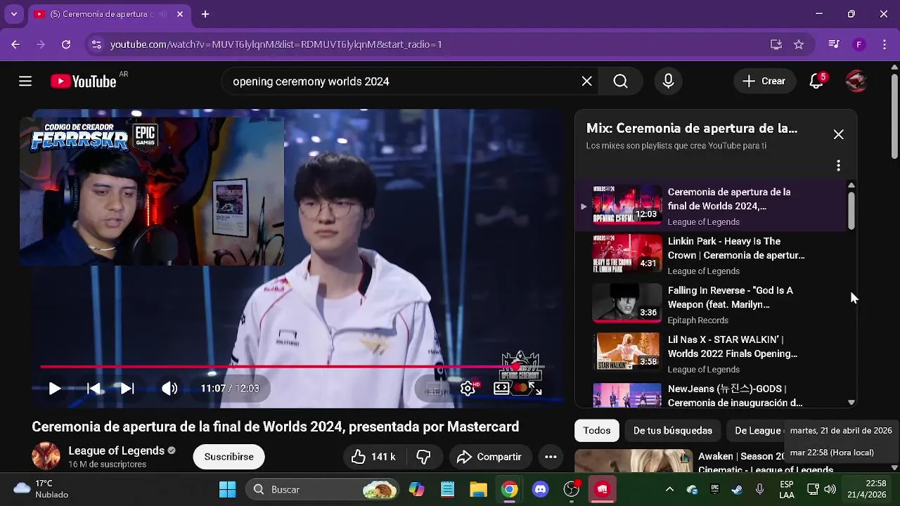Subscribe with the Suscribirse button

pos(229,457)
